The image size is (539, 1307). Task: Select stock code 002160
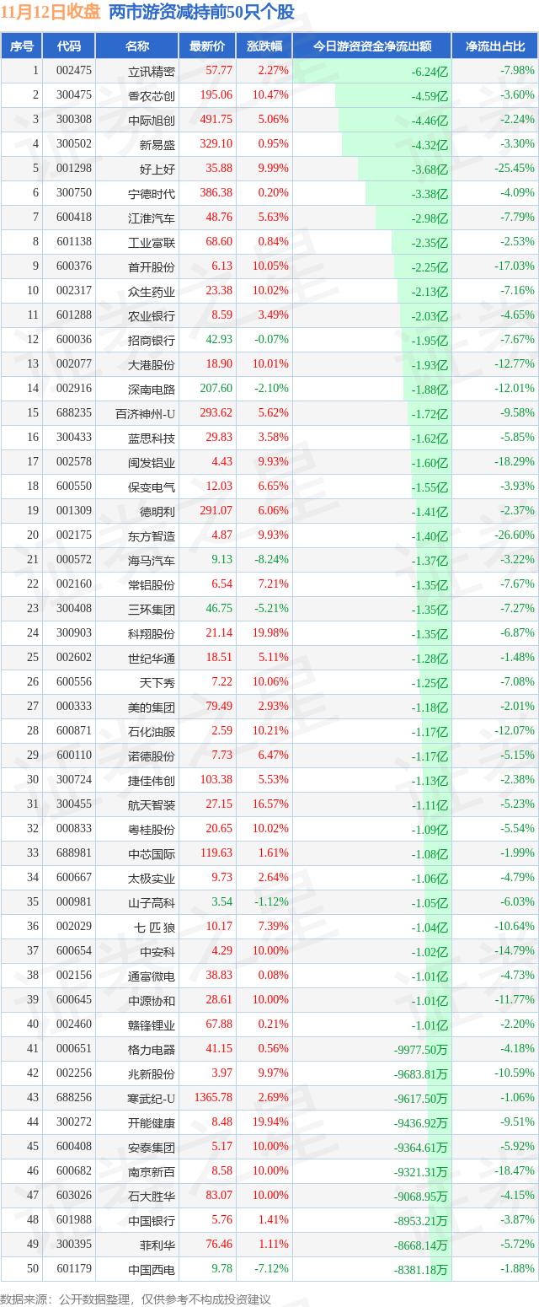(74, 584)
